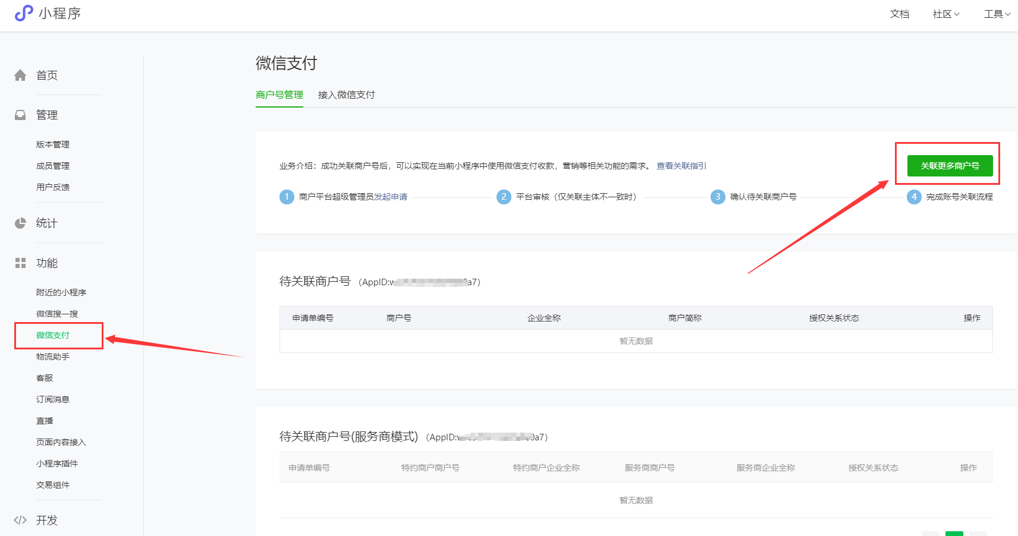Open 订阅消息 in sidebar
This screenshot has height=536, width=1018.
[53, 399]
